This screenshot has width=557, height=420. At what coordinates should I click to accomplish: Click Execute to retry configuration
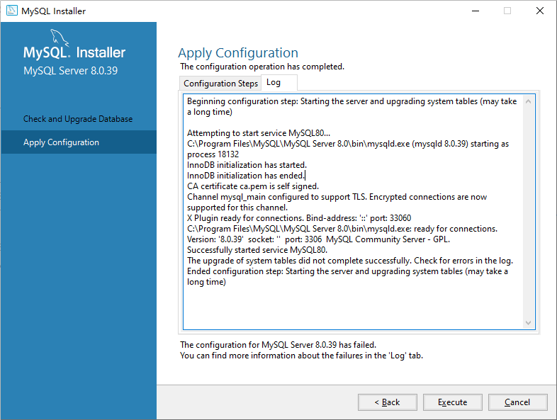(452, 402)
